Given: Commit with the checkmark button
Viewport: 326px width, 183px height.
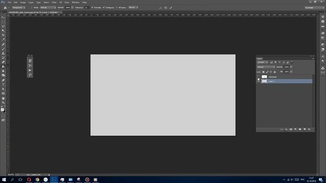Looking at the screenshot, I should [171, 8].
